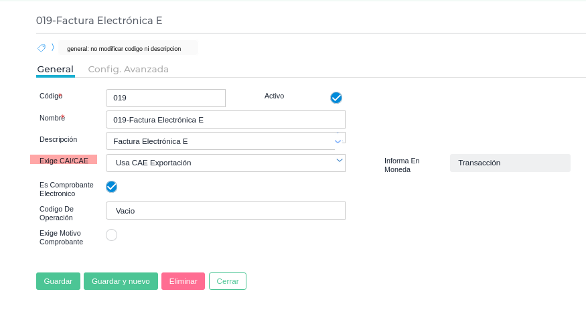Close the form with Cerrar

[x=228, y=281]
